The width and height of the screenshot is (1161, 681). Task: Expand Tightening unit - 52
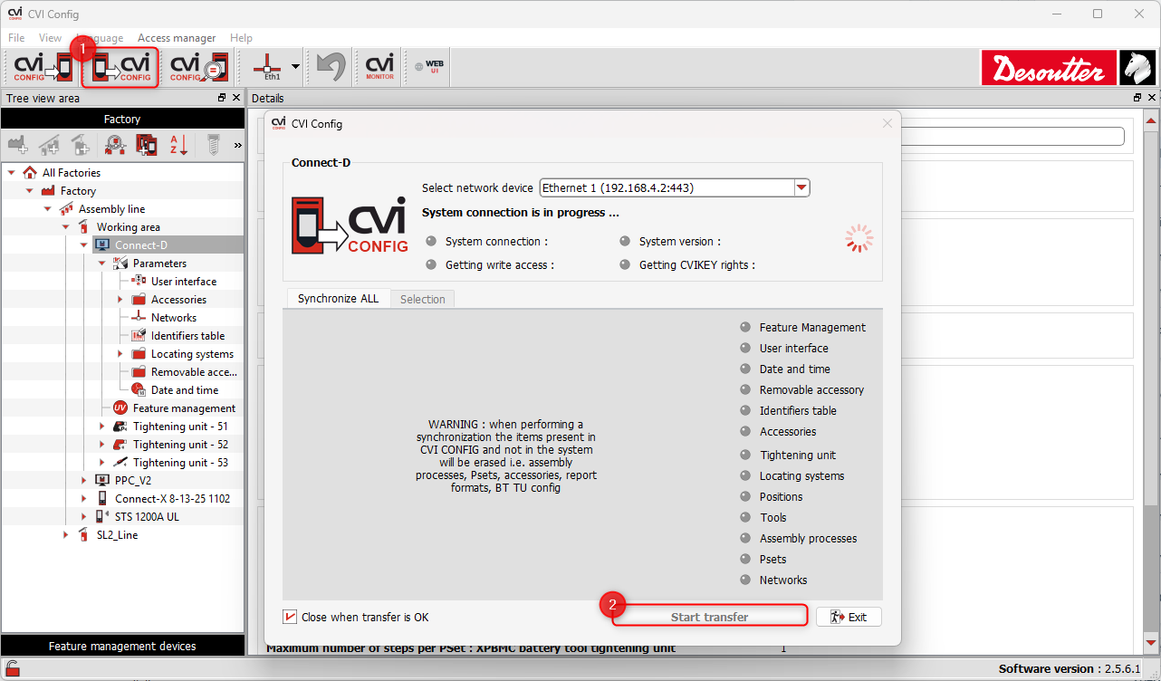click(x=102, y=445)
